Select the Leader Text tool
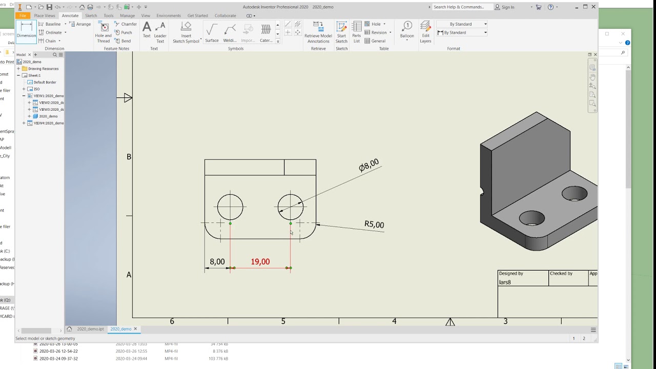Viewport: 656px width, 369px height. point(160,32)
